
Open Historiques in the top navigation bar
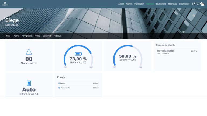pyautogui.click(x=172, y=4)
